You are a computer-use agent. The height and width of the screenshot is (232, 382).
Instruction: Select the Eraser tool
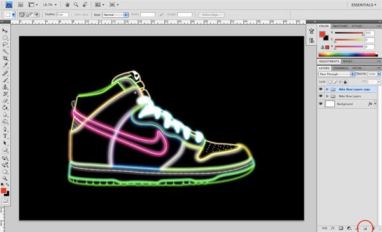click(5, 100)
